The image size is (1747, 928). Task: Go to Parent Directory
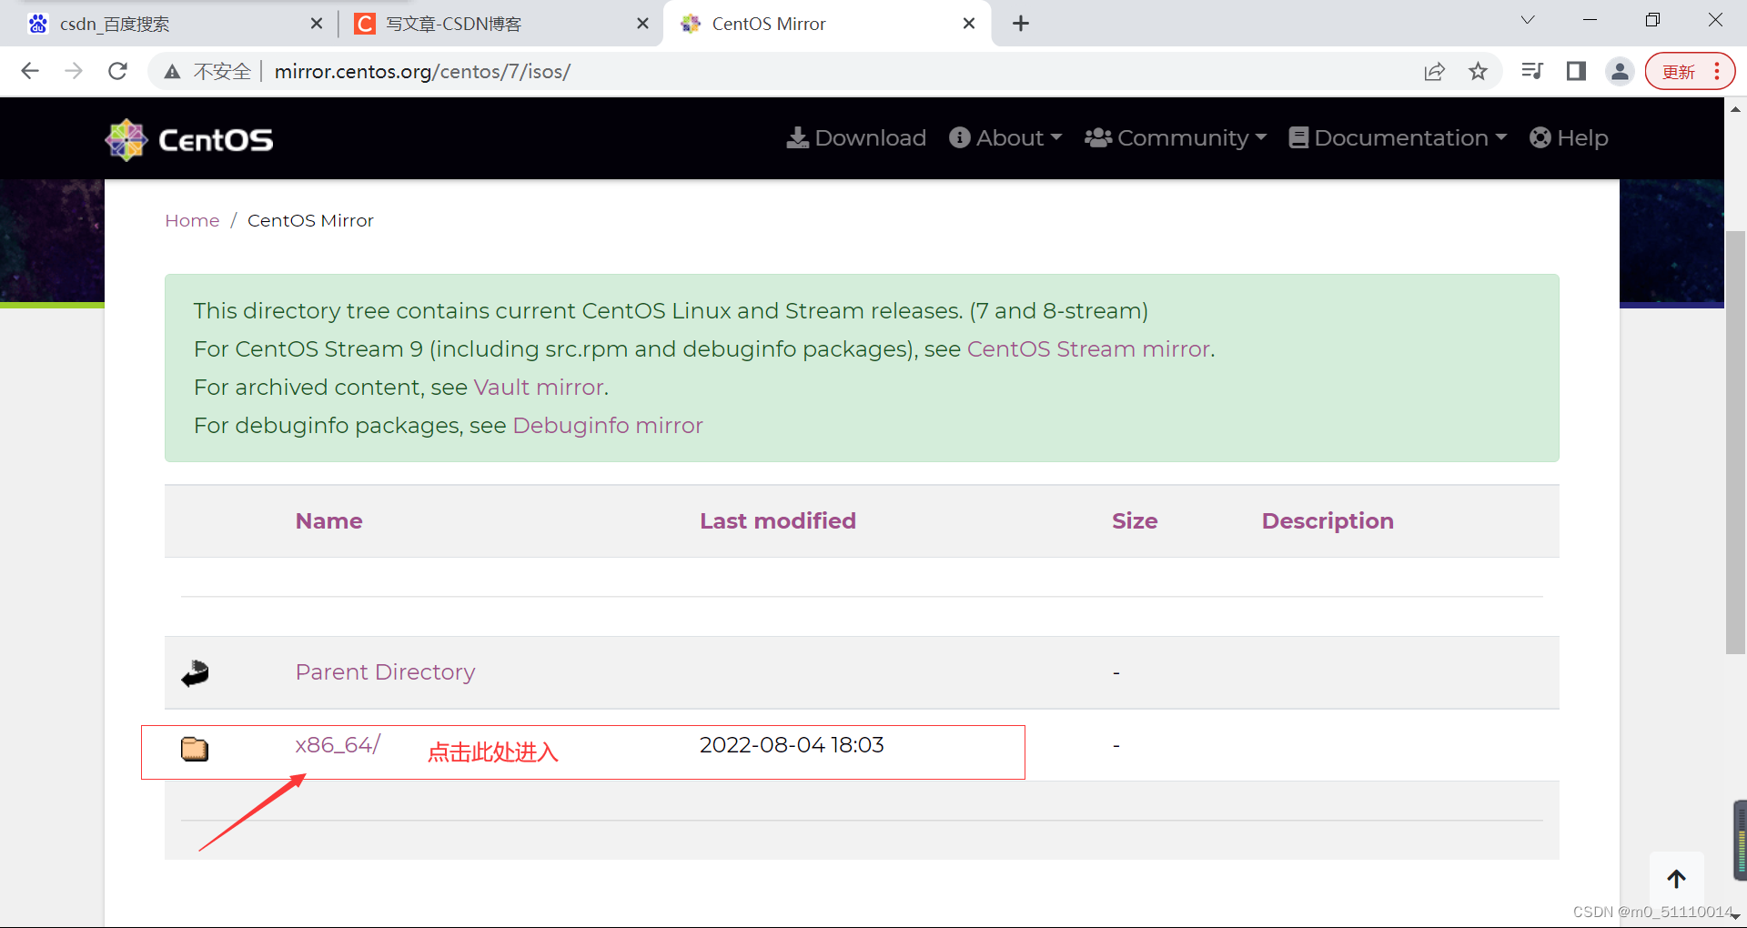pyautogui.click(x=385, y=672)
